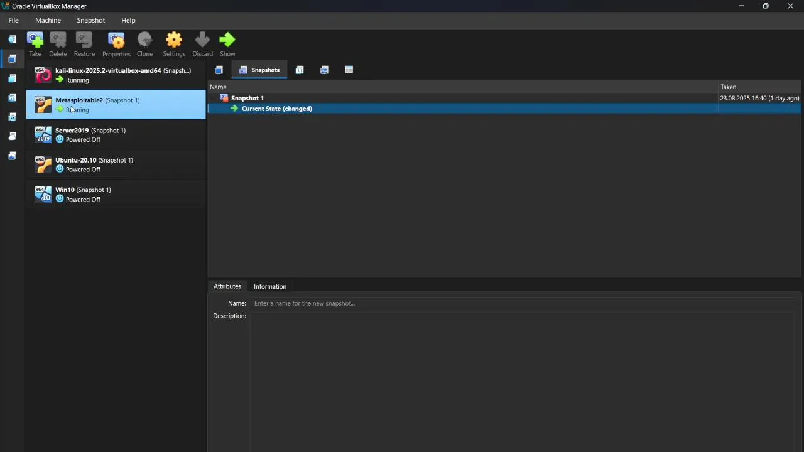Click the Metasploitable2 OS icon

tap(43, 105)
